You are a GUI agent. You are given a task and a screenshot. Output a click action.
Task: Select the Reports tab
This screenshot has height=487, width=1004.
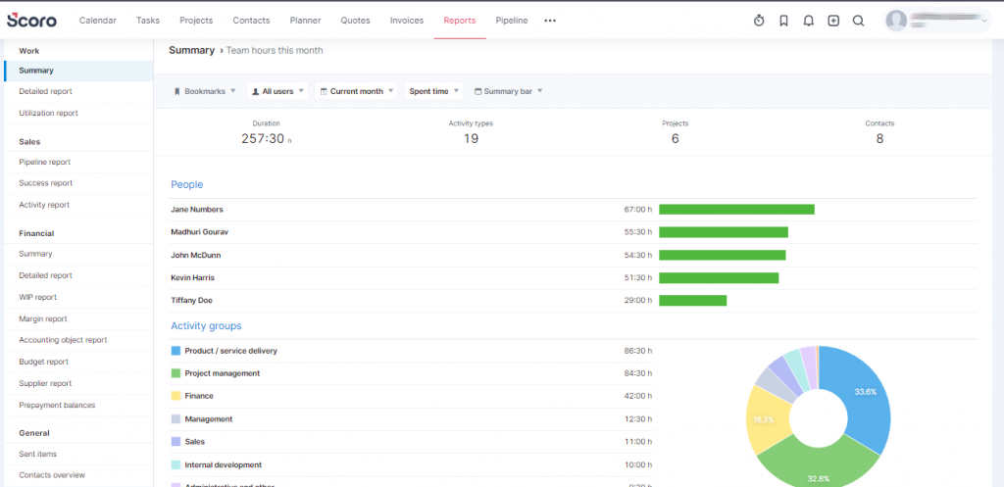(460, 21)
